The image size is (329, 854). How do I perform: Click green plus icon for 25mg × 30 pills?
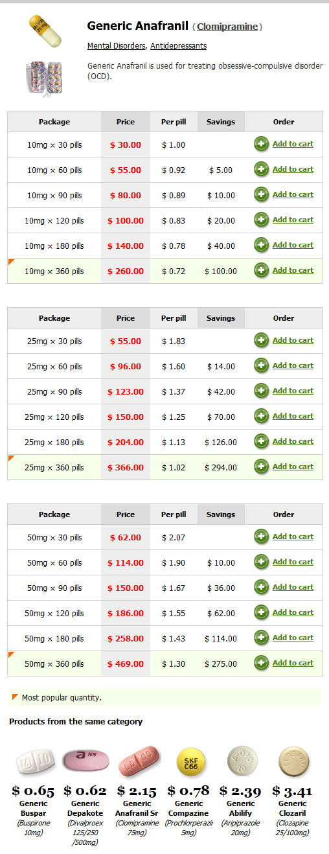[262, 341]
